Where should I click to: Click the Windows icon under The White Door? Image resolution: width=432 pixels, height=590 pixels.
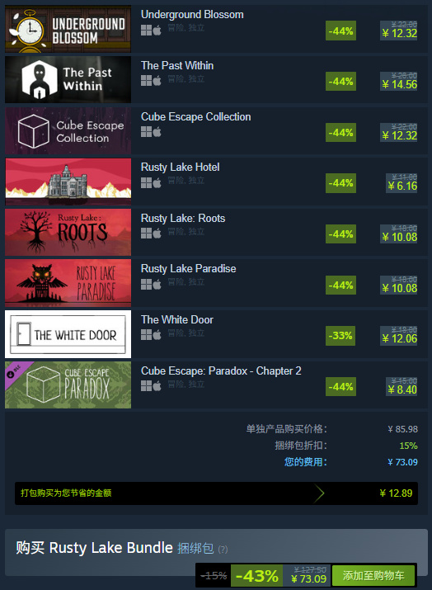point(146,335)
